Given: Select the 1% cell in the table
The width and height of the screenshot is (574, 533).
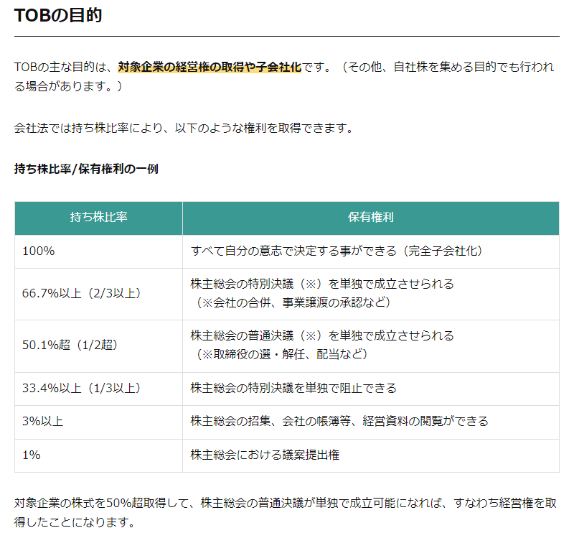Looking at the screenshot, I should coord(32,455).
